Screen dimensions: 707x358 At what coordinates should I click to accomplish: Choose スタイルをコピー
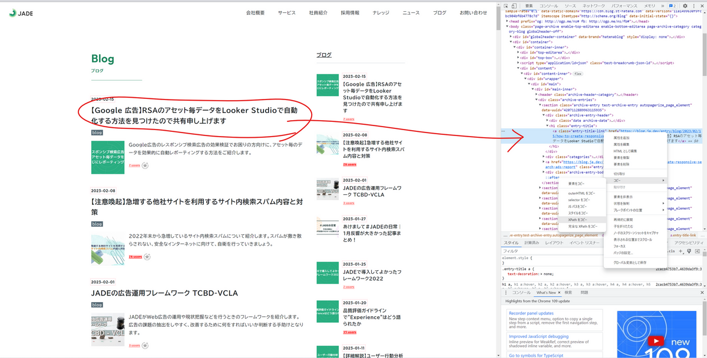click(x=583, y=213)
